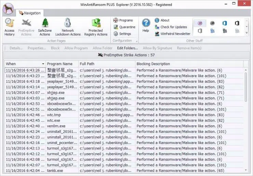The image size is (253, 176).
Task: Select turmoil_s3g167 row at 6:42:07
Action: pos(124,165)
